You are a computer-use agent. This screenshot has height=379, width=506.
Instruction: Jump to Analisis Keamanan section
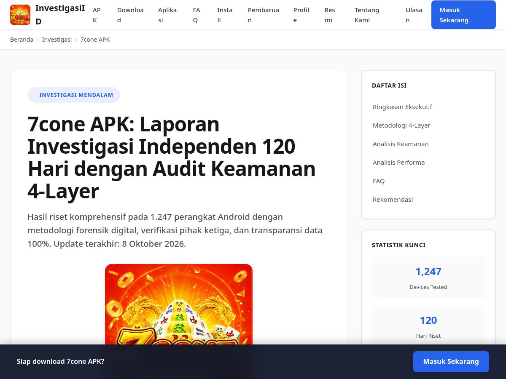pos(401,144)
